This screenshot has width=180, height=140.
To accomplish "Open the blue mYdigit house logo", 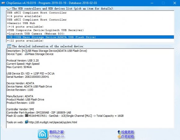I will (x=43, y=134).
